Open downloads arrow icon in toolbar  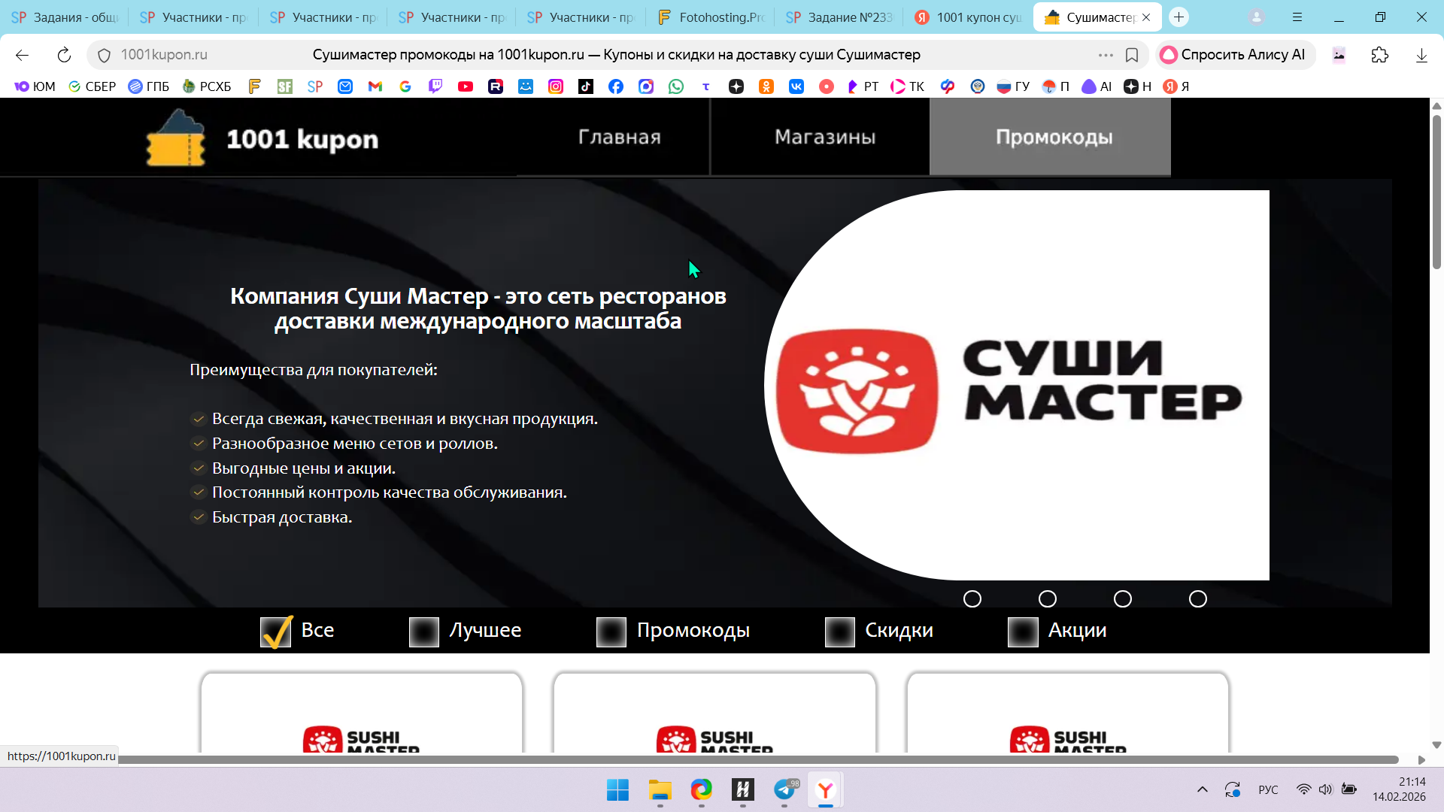pyautogui.click(x=1421, y=55)
